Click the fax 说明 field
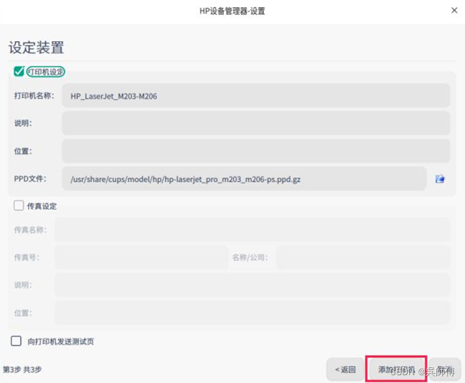The height and width of the screenshot is (383, 465). pyautogui.click(x=253, y=284)
